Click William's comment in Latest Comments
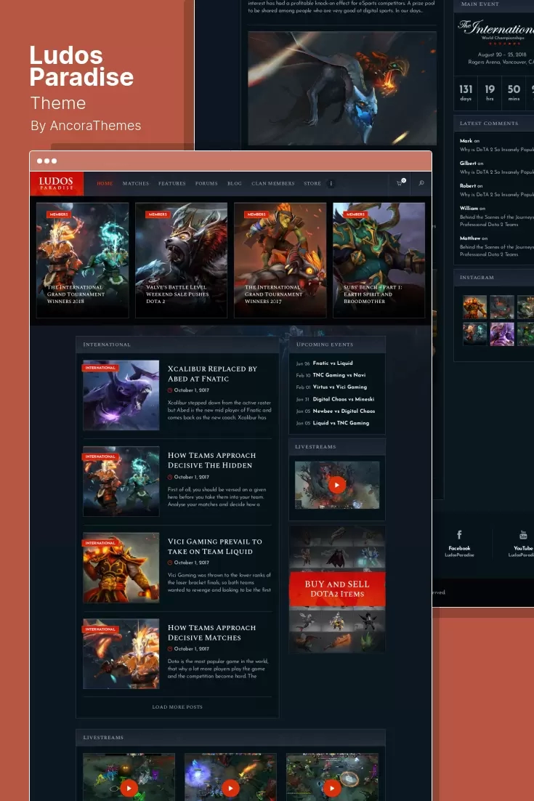 [496, 216]
